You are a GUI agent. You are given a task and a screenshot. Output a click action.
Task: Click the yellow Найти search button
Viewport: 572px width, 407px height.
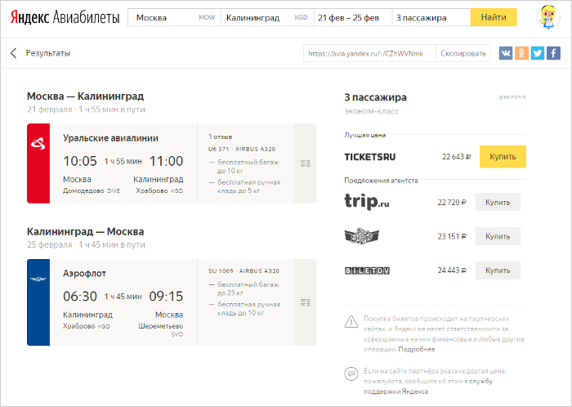pos(494,17)
